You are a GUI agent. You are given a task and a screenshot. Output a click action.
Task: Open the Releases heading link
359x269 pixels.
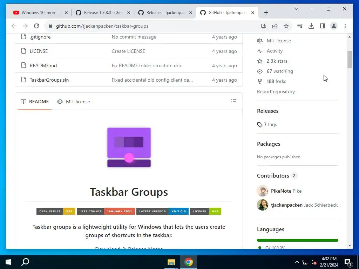(267, 111)
